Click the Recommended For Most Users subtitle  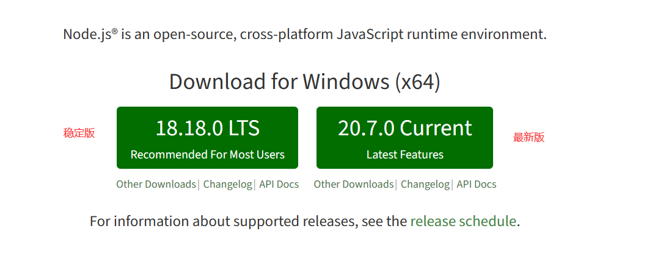click(x=207, y=155)
